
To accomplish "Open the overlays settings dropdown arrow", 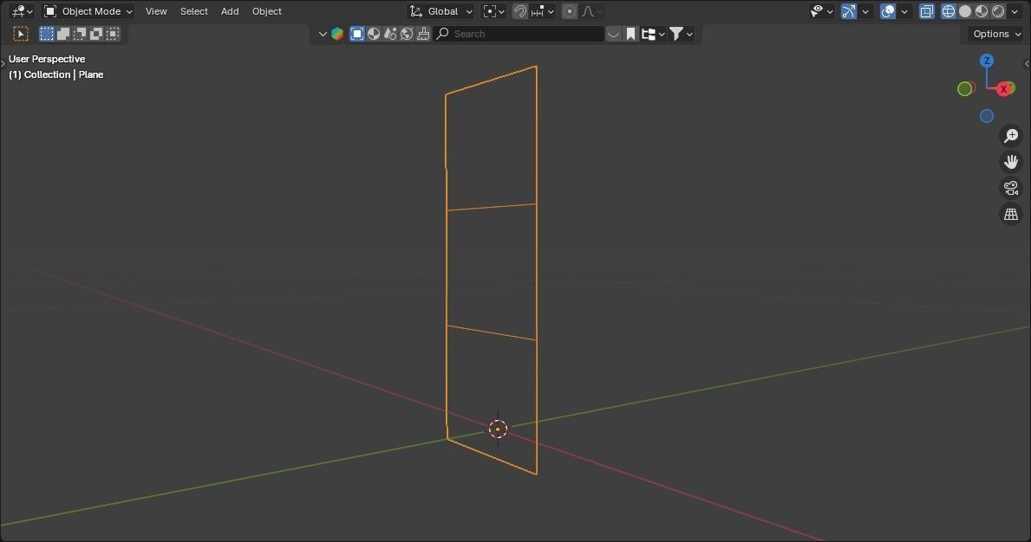I will (904, 11).
